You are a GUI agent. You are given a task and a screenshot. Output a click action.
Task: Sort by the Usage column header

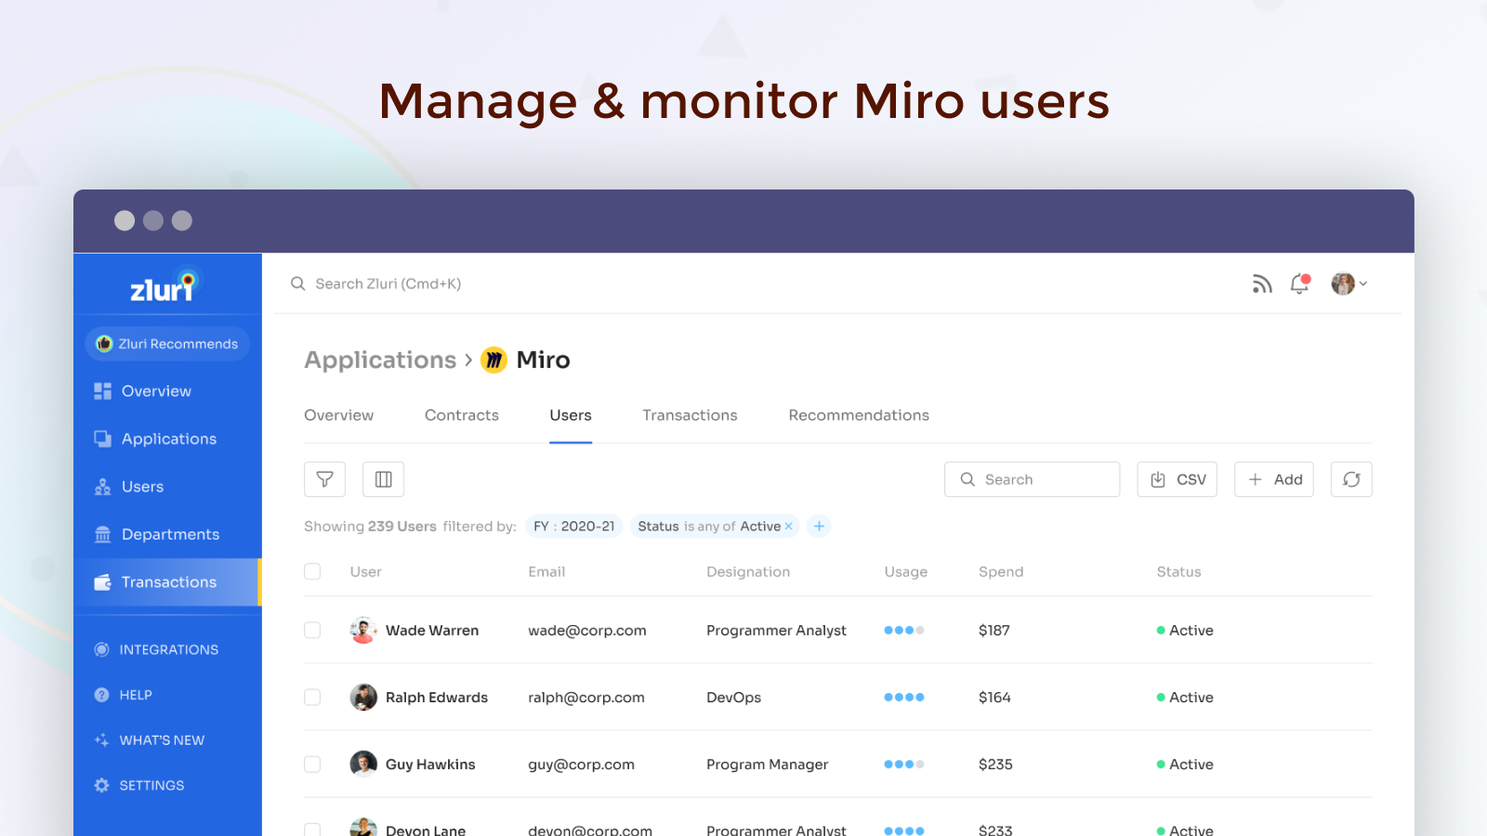(x=905, y=571)
